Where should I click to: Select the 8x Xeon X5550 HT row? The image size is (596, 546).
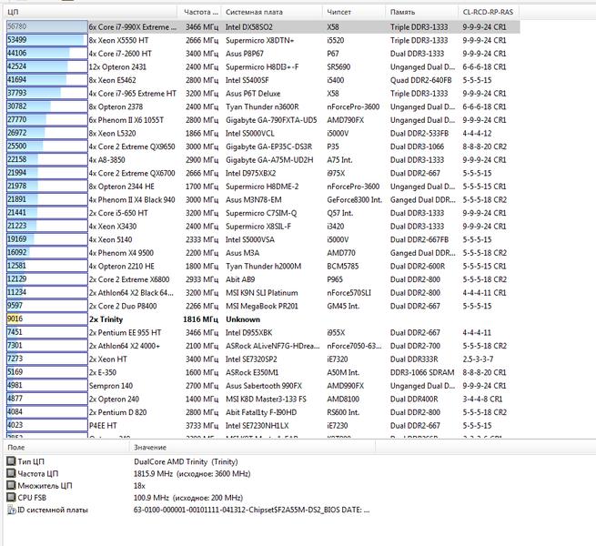(263, 40)
